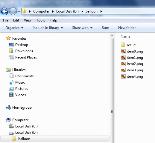Screen dimensions: 155x143
Task: Open the Organize dropdown
Action: pyautogui.click(x=14, y=28)
